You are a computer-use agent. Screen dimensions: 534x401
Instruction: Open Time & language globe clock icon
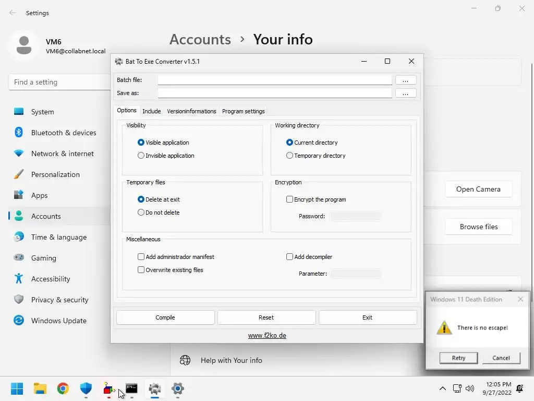[19, 237]
